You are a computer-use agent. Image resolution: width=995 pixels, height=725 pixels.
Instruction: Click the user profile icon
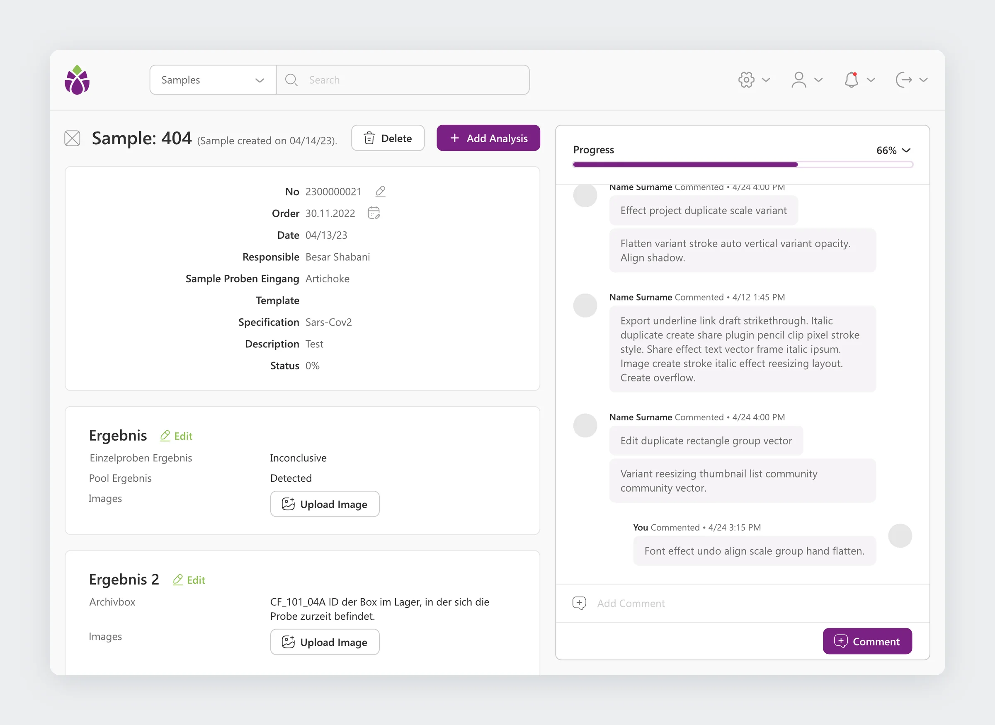(799, 80)
